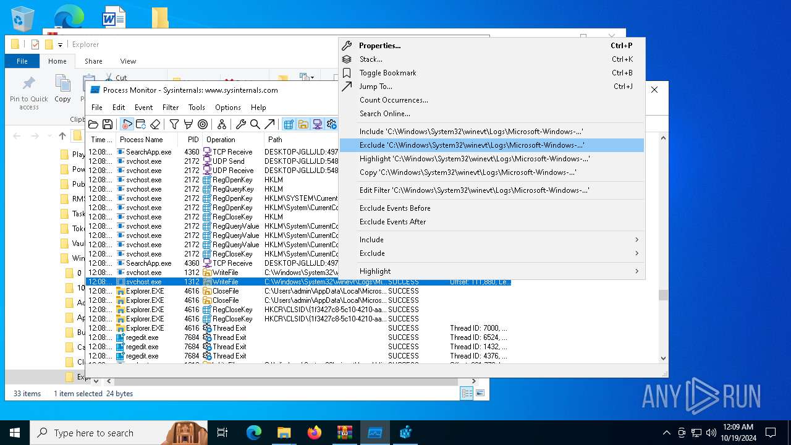Click the Process Name column header
Image resolution: width=791 pixels, height=445 pixels.
147,140
